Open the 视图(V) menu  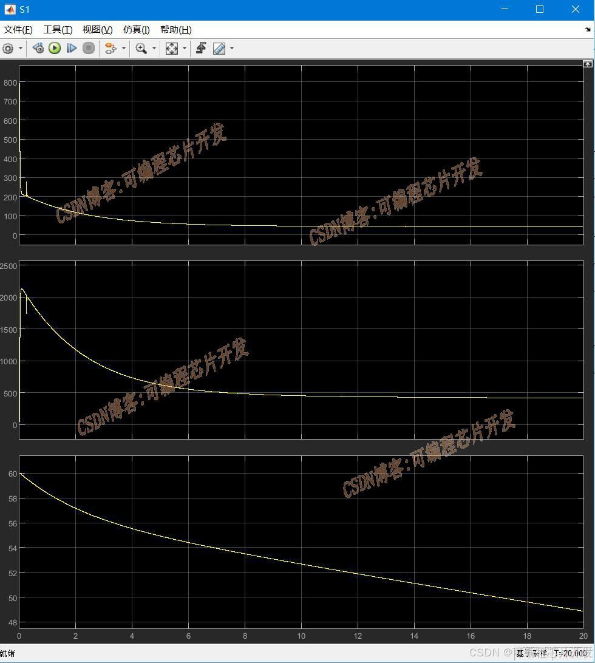[x=98, y=30]
